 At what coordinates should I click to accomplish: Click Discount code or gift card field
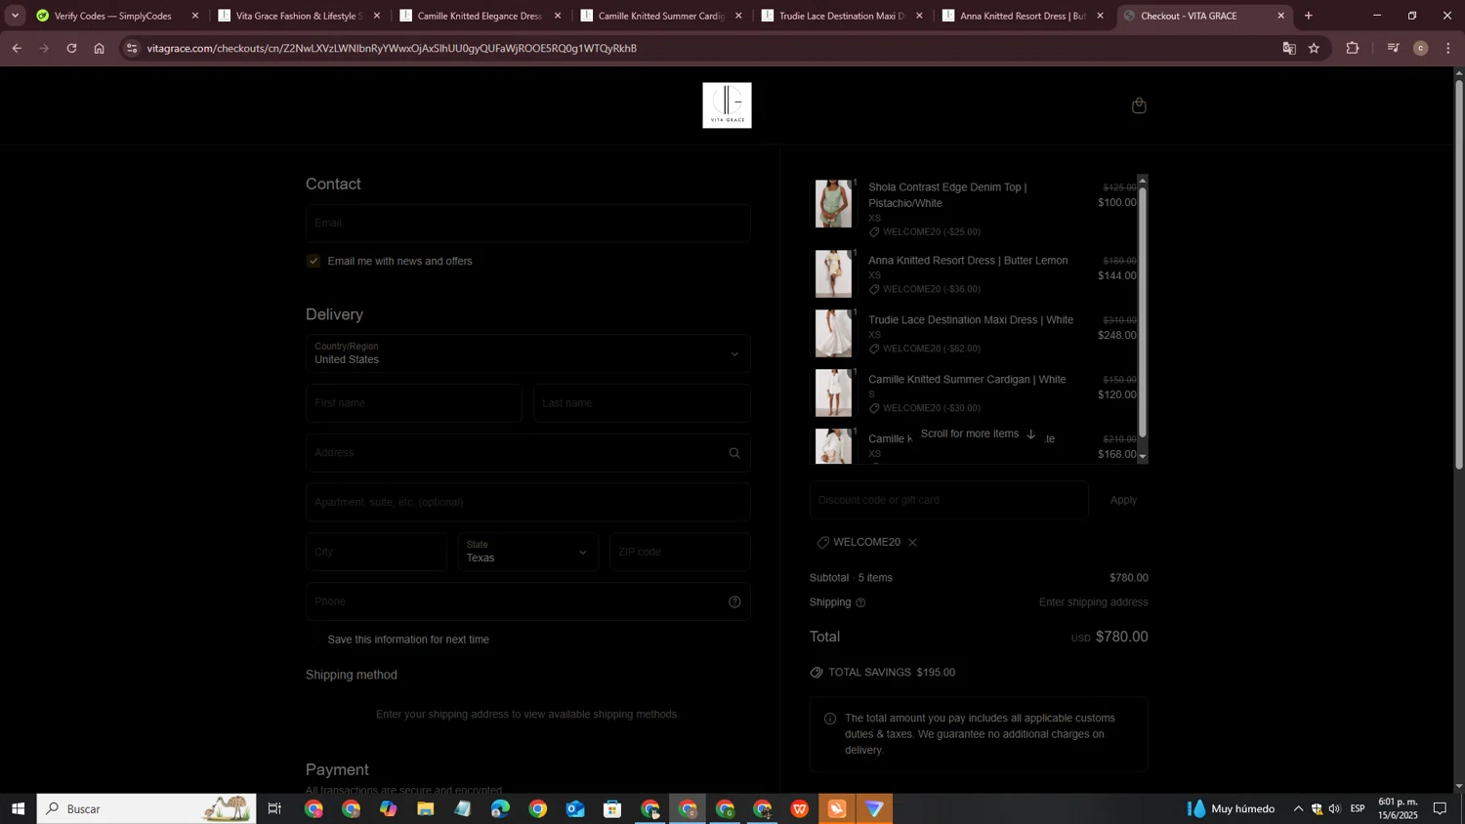[949, 500]
